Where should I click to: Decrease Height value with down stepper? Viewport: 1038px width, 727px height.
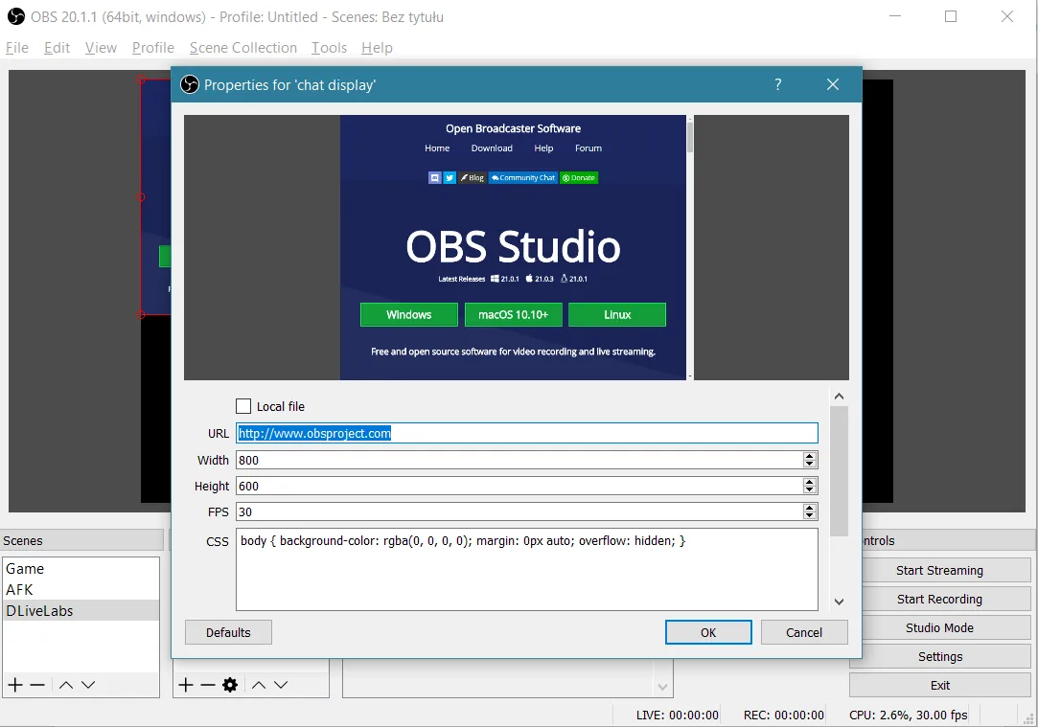(810, 489)
